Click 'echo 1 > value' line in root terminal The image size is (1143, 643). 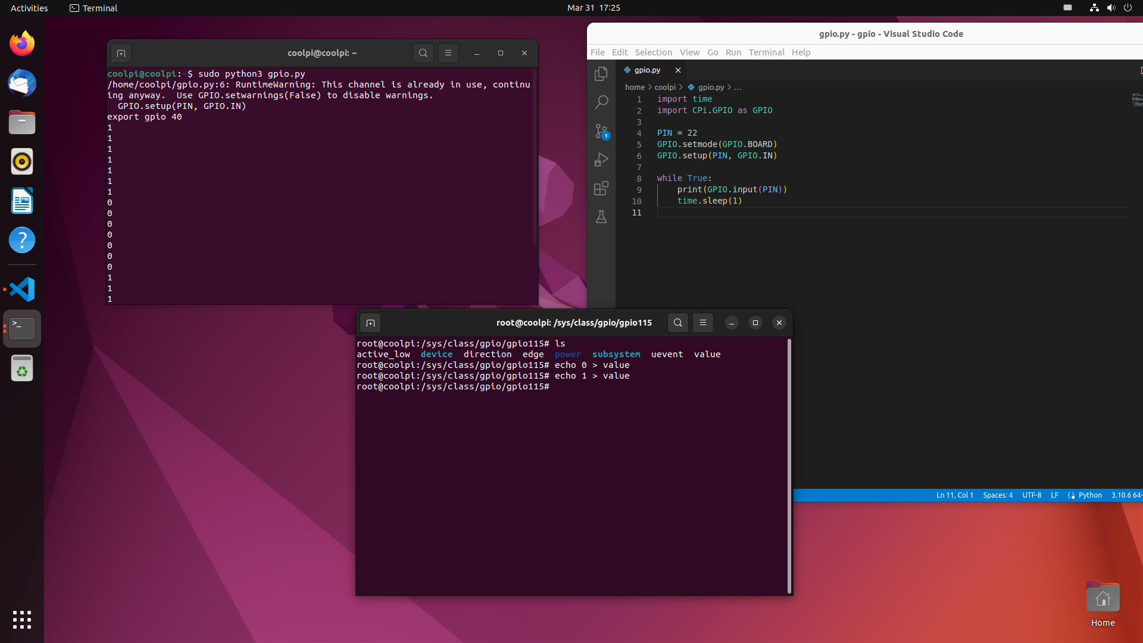(x=493, y=376)
